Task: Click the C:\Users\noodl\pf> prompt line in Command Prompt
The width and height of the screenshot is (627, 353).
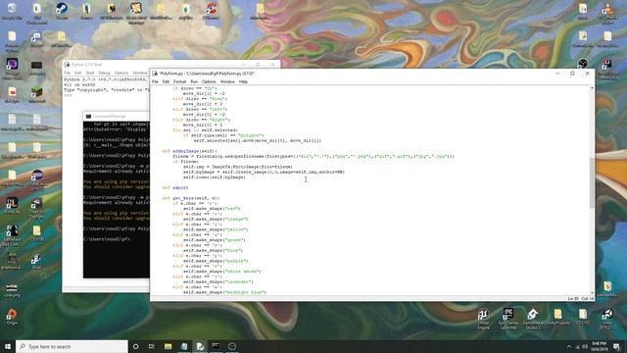Action: click(107, 239)
